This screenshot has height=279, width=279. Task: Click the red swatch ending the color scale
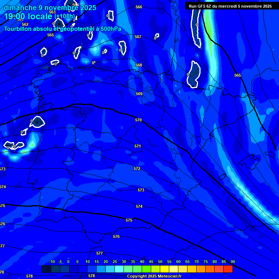pos(228,269)
